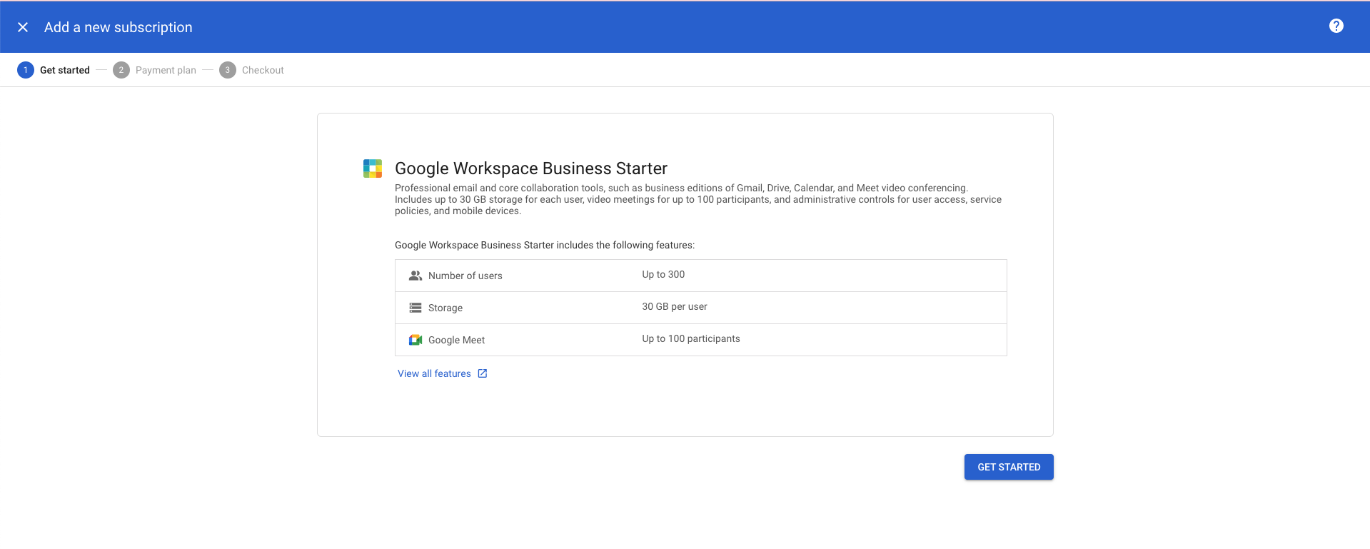
Task: Go to the Payment plan step label
Action: (x=166, y=70)
